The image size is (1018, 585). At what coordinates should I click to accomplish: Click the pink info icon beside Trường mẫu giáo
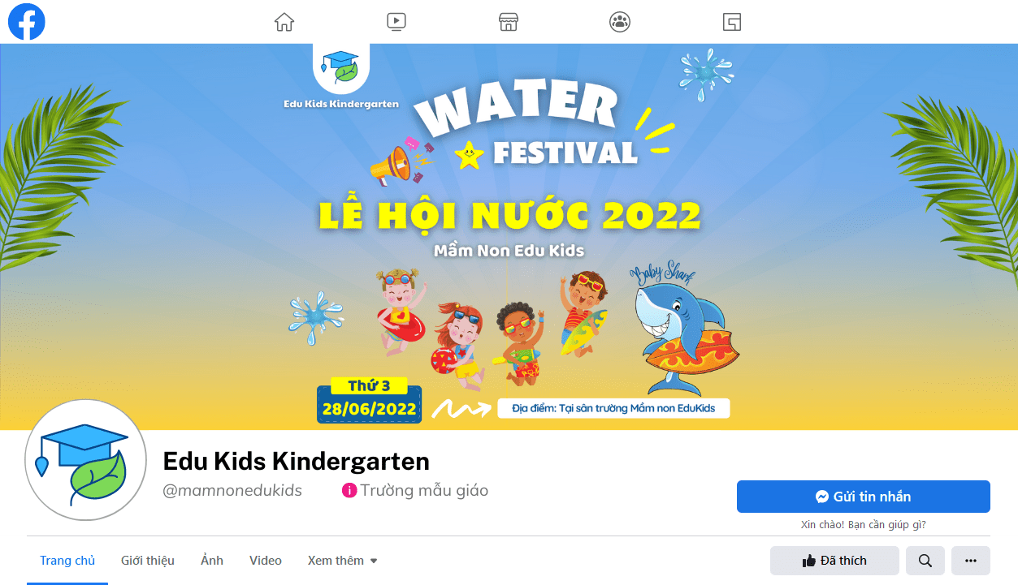tap(349, 490)
